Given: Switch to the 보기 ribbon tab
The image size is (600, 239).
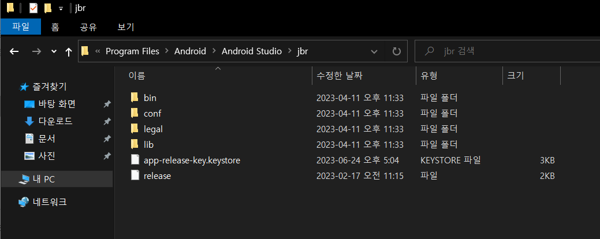Looking at the screenshot, I should tap(126, 27).
